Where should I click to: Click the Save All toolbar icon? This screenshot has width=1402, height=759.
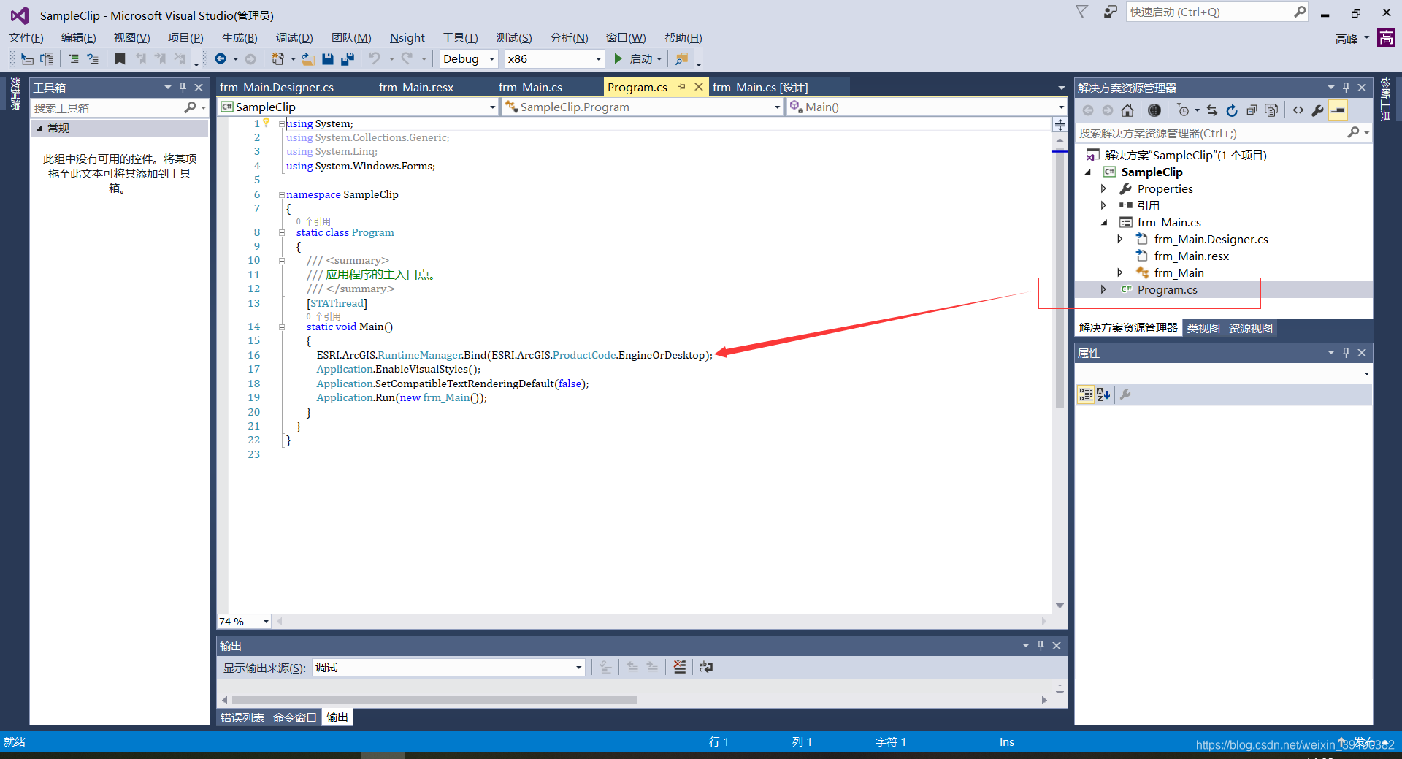tap(348, 58)
